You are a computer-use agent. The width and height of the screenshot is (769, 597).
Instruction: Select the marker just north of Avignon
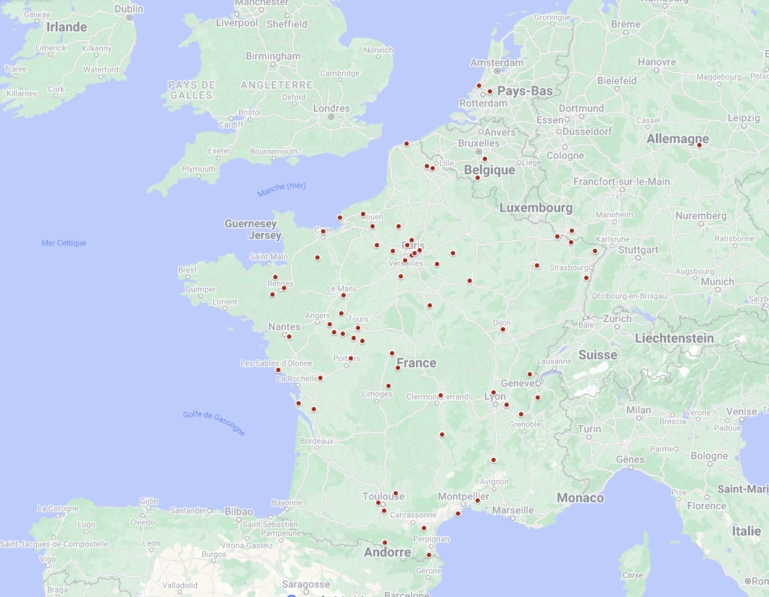point(493,460)
